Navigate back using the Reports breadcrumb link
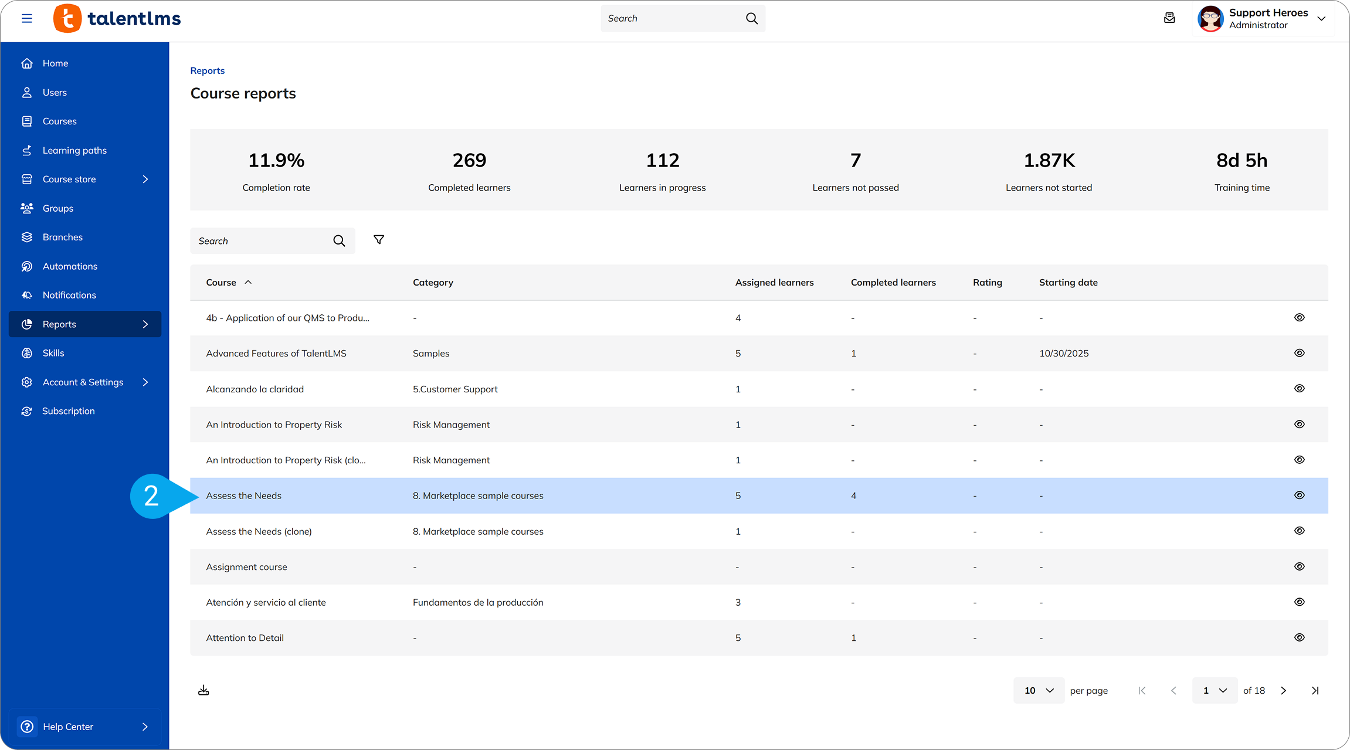Image resolution: width=1350 pixels, height=750 pixels. point(207,70)
